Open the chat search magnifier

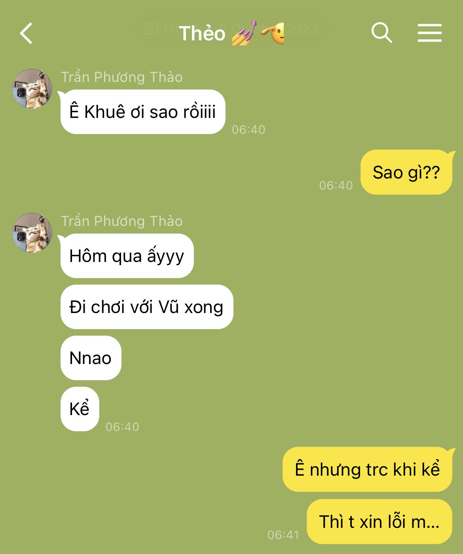(381, 32)
